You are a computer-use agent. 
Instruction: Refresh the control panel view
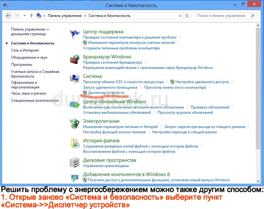pyautogui.click(x=187, y=16)
